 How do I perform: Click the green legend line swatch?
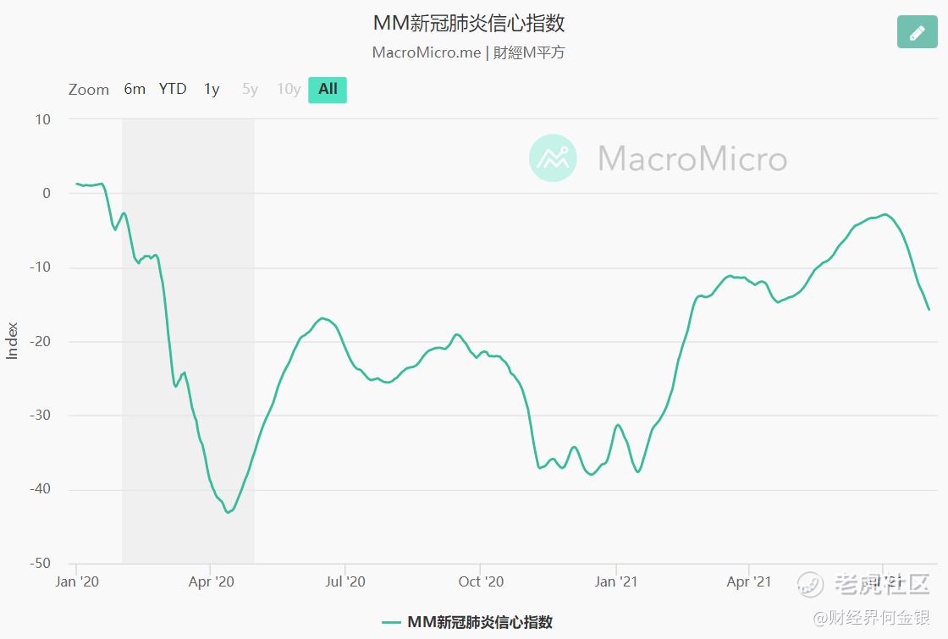click(391, 622)
